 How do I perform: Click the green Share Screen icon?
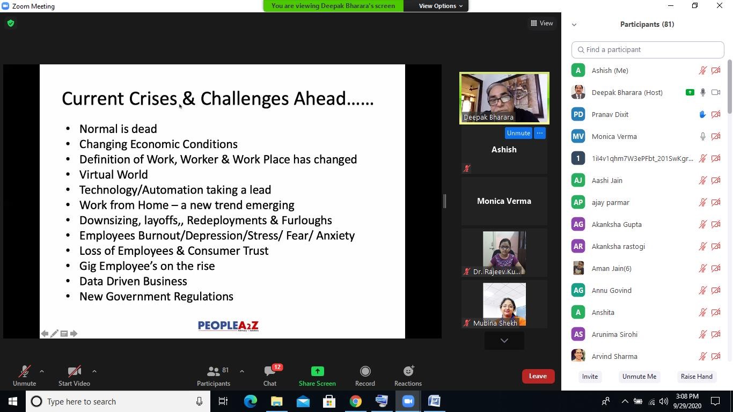coord(317,372)
